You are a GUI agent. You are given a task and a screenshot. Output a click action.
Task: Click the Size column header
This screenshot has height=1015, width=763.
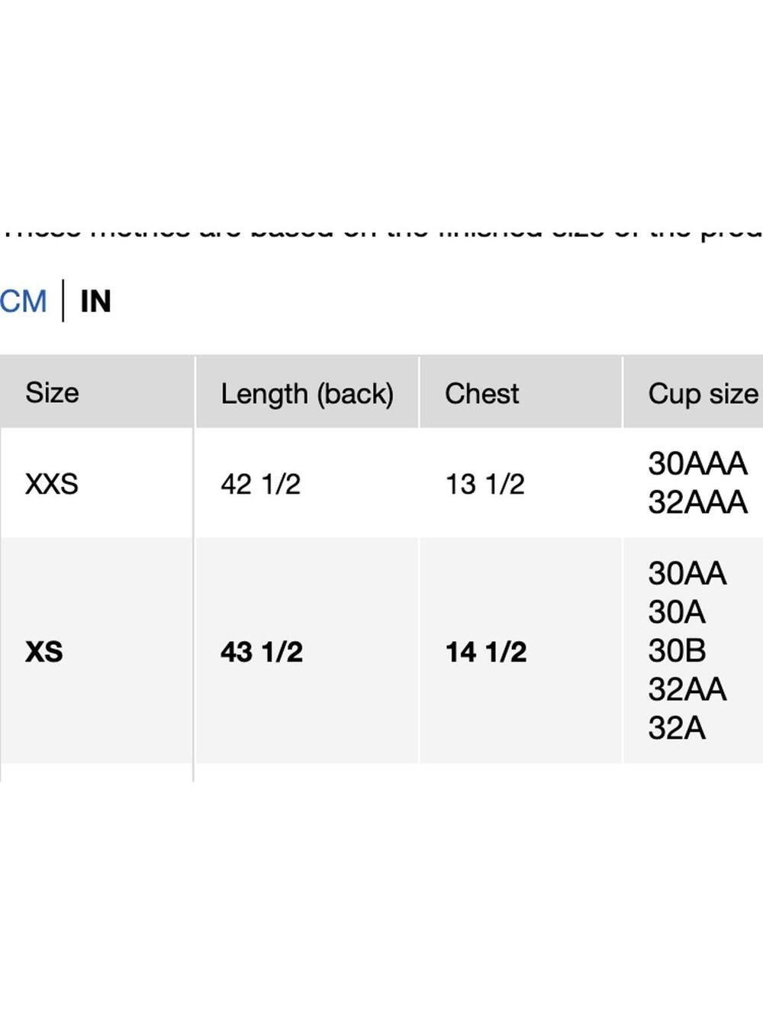(52, 392)
